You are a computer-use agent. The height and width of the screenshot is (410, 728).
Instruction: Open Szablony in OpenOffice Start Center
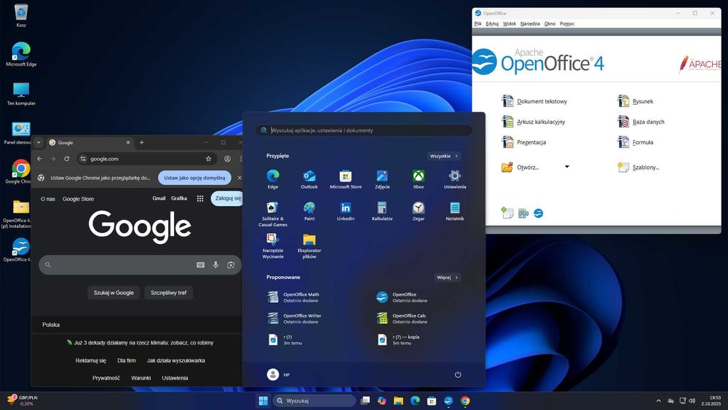(638, 167)
